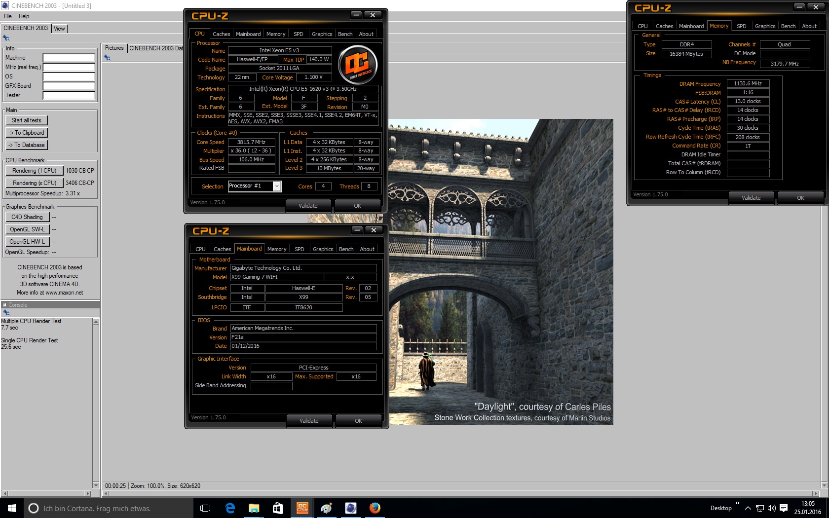Open the Help menu in CINEBENCH
The width and height of the screenshot is (829, 518).
tap(24, 16)
